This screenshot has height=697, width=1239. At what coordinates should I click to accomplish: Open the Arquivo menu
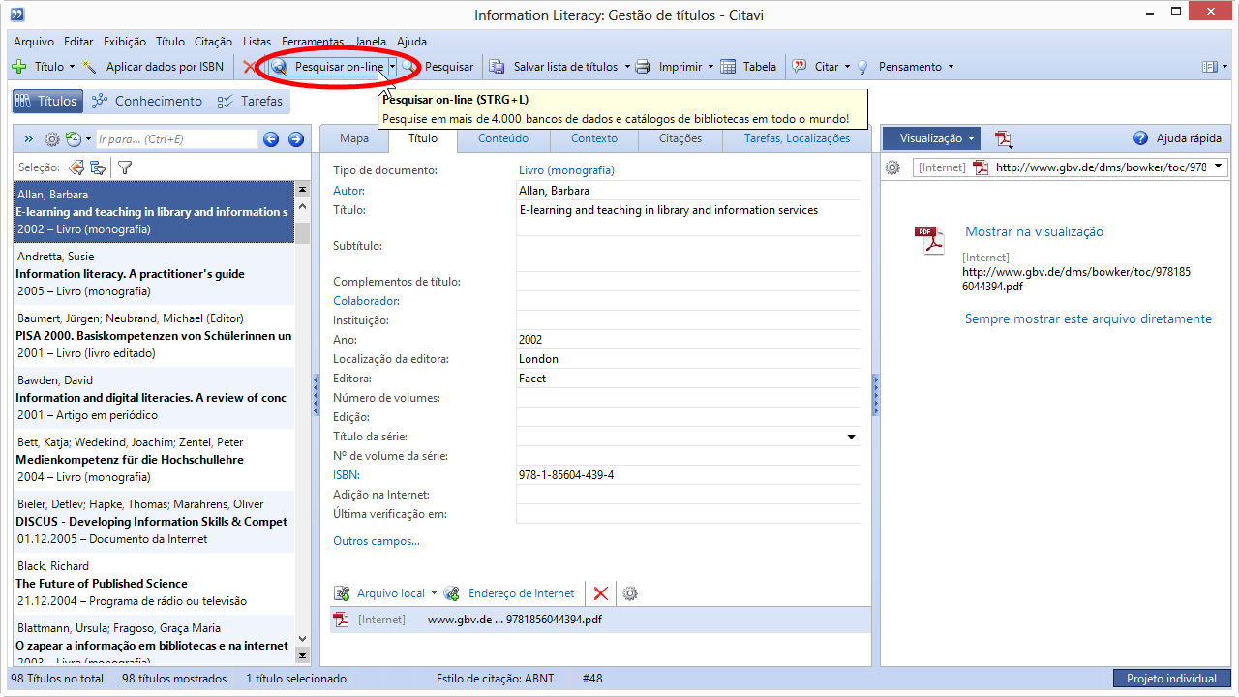point(34,42)
